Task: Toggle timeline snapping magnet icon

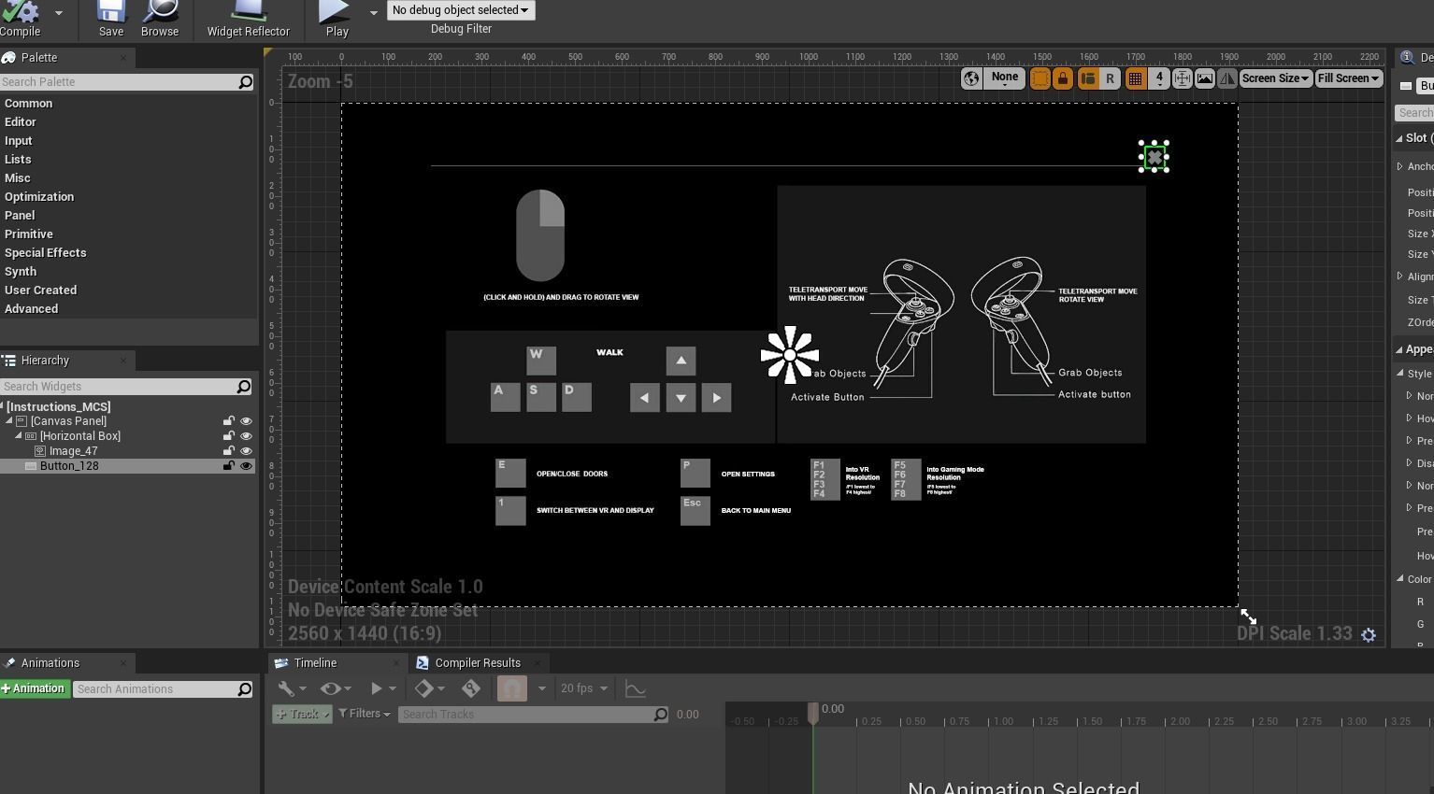Action: pyautogui.click(x=511, y=688)
